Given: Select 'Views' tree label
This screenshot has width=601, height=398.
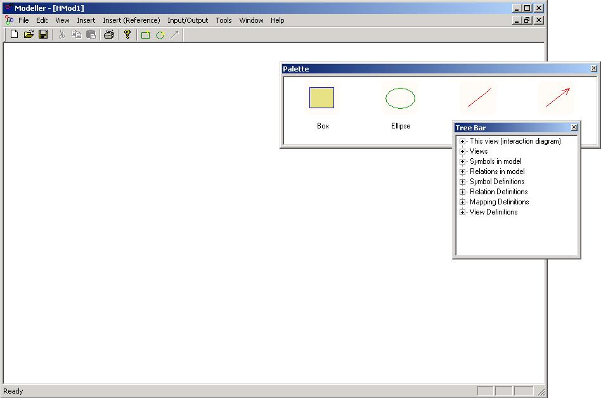Looking at the screenshot, I should point(479,151).
